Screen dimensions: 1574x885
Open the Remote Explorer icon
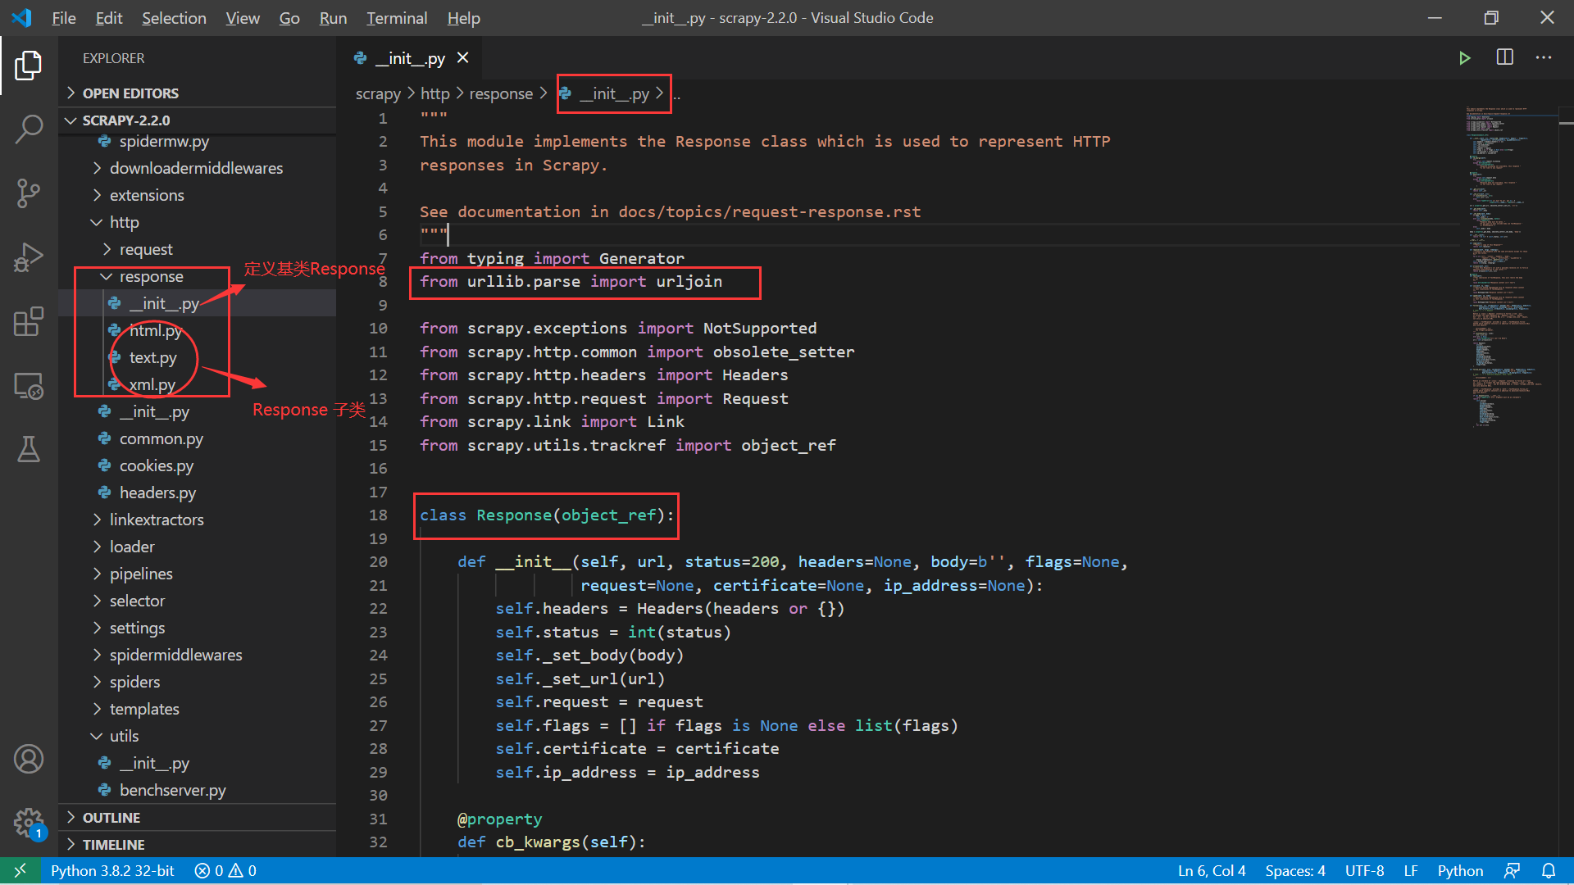tap(29, 385)
